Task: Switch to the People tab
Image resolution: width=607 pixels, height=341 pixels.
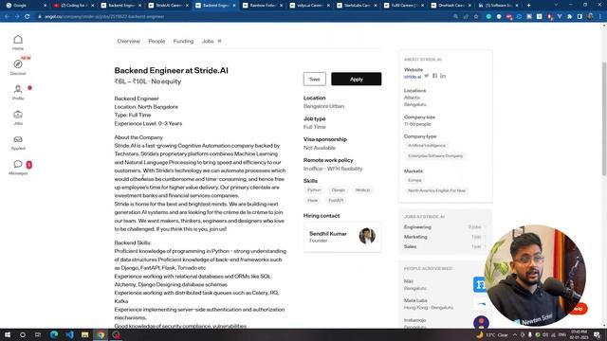Action: [156, 41]
